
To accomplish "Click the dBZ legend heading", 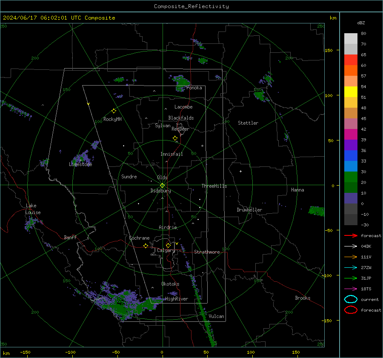I will 361,23.
